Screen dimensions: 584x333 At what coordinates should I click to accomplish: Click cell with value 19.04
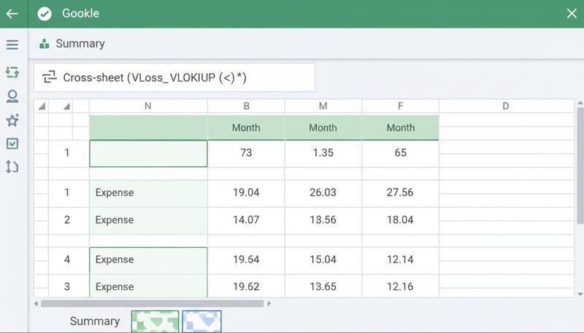(246, 192)
